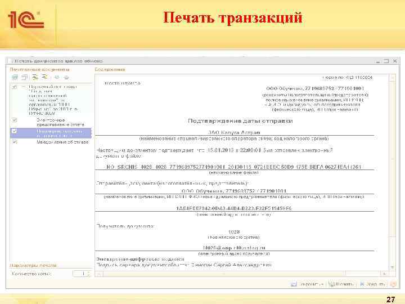
Task: Open the Сохранить dropdown button
Action: (x=307, y=284)
